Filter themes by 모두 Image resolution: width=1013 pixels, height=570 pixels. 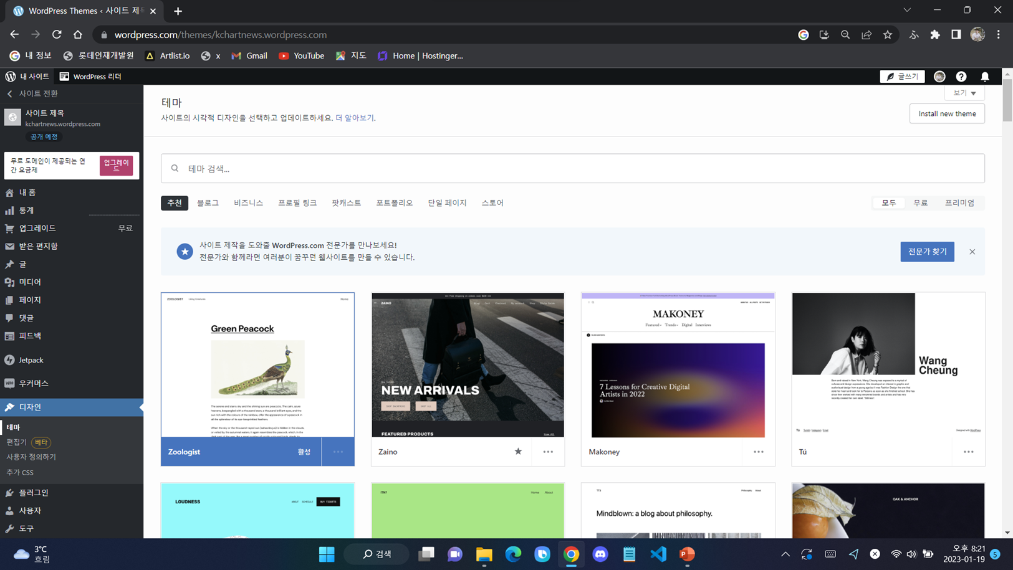[889, 203]
